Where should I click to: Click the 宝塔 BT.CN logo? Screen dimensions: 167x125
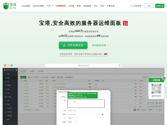9,6
